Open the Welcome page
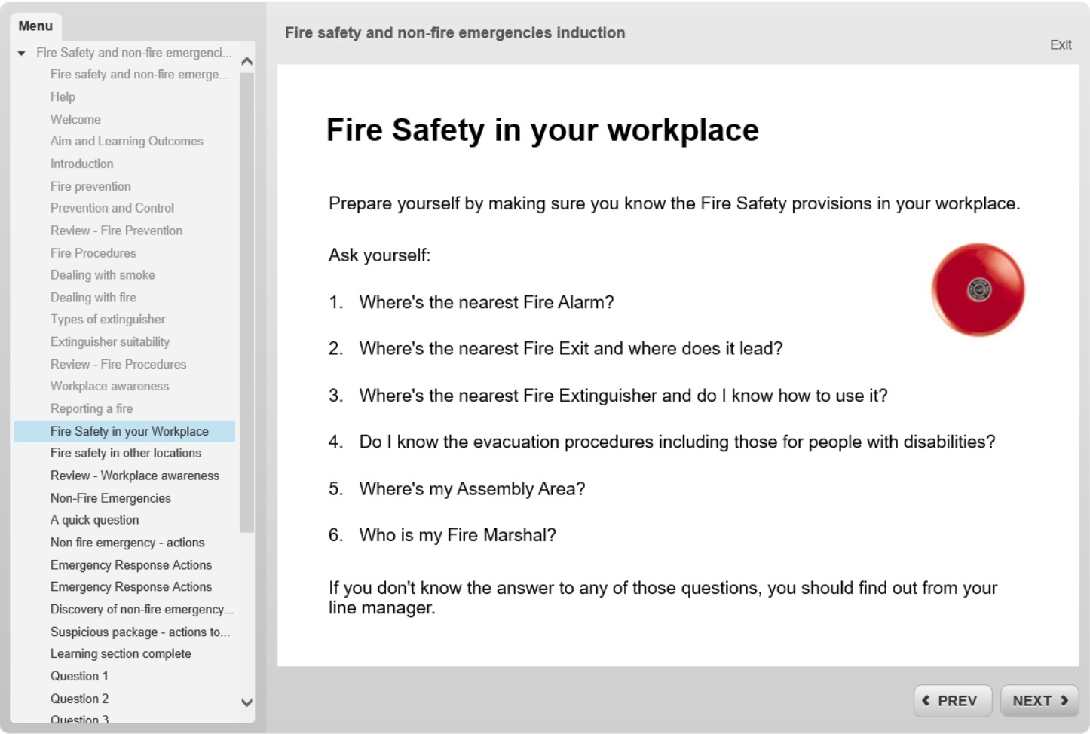Screen dimensions: 1090x734 click(x=75, y=119)
